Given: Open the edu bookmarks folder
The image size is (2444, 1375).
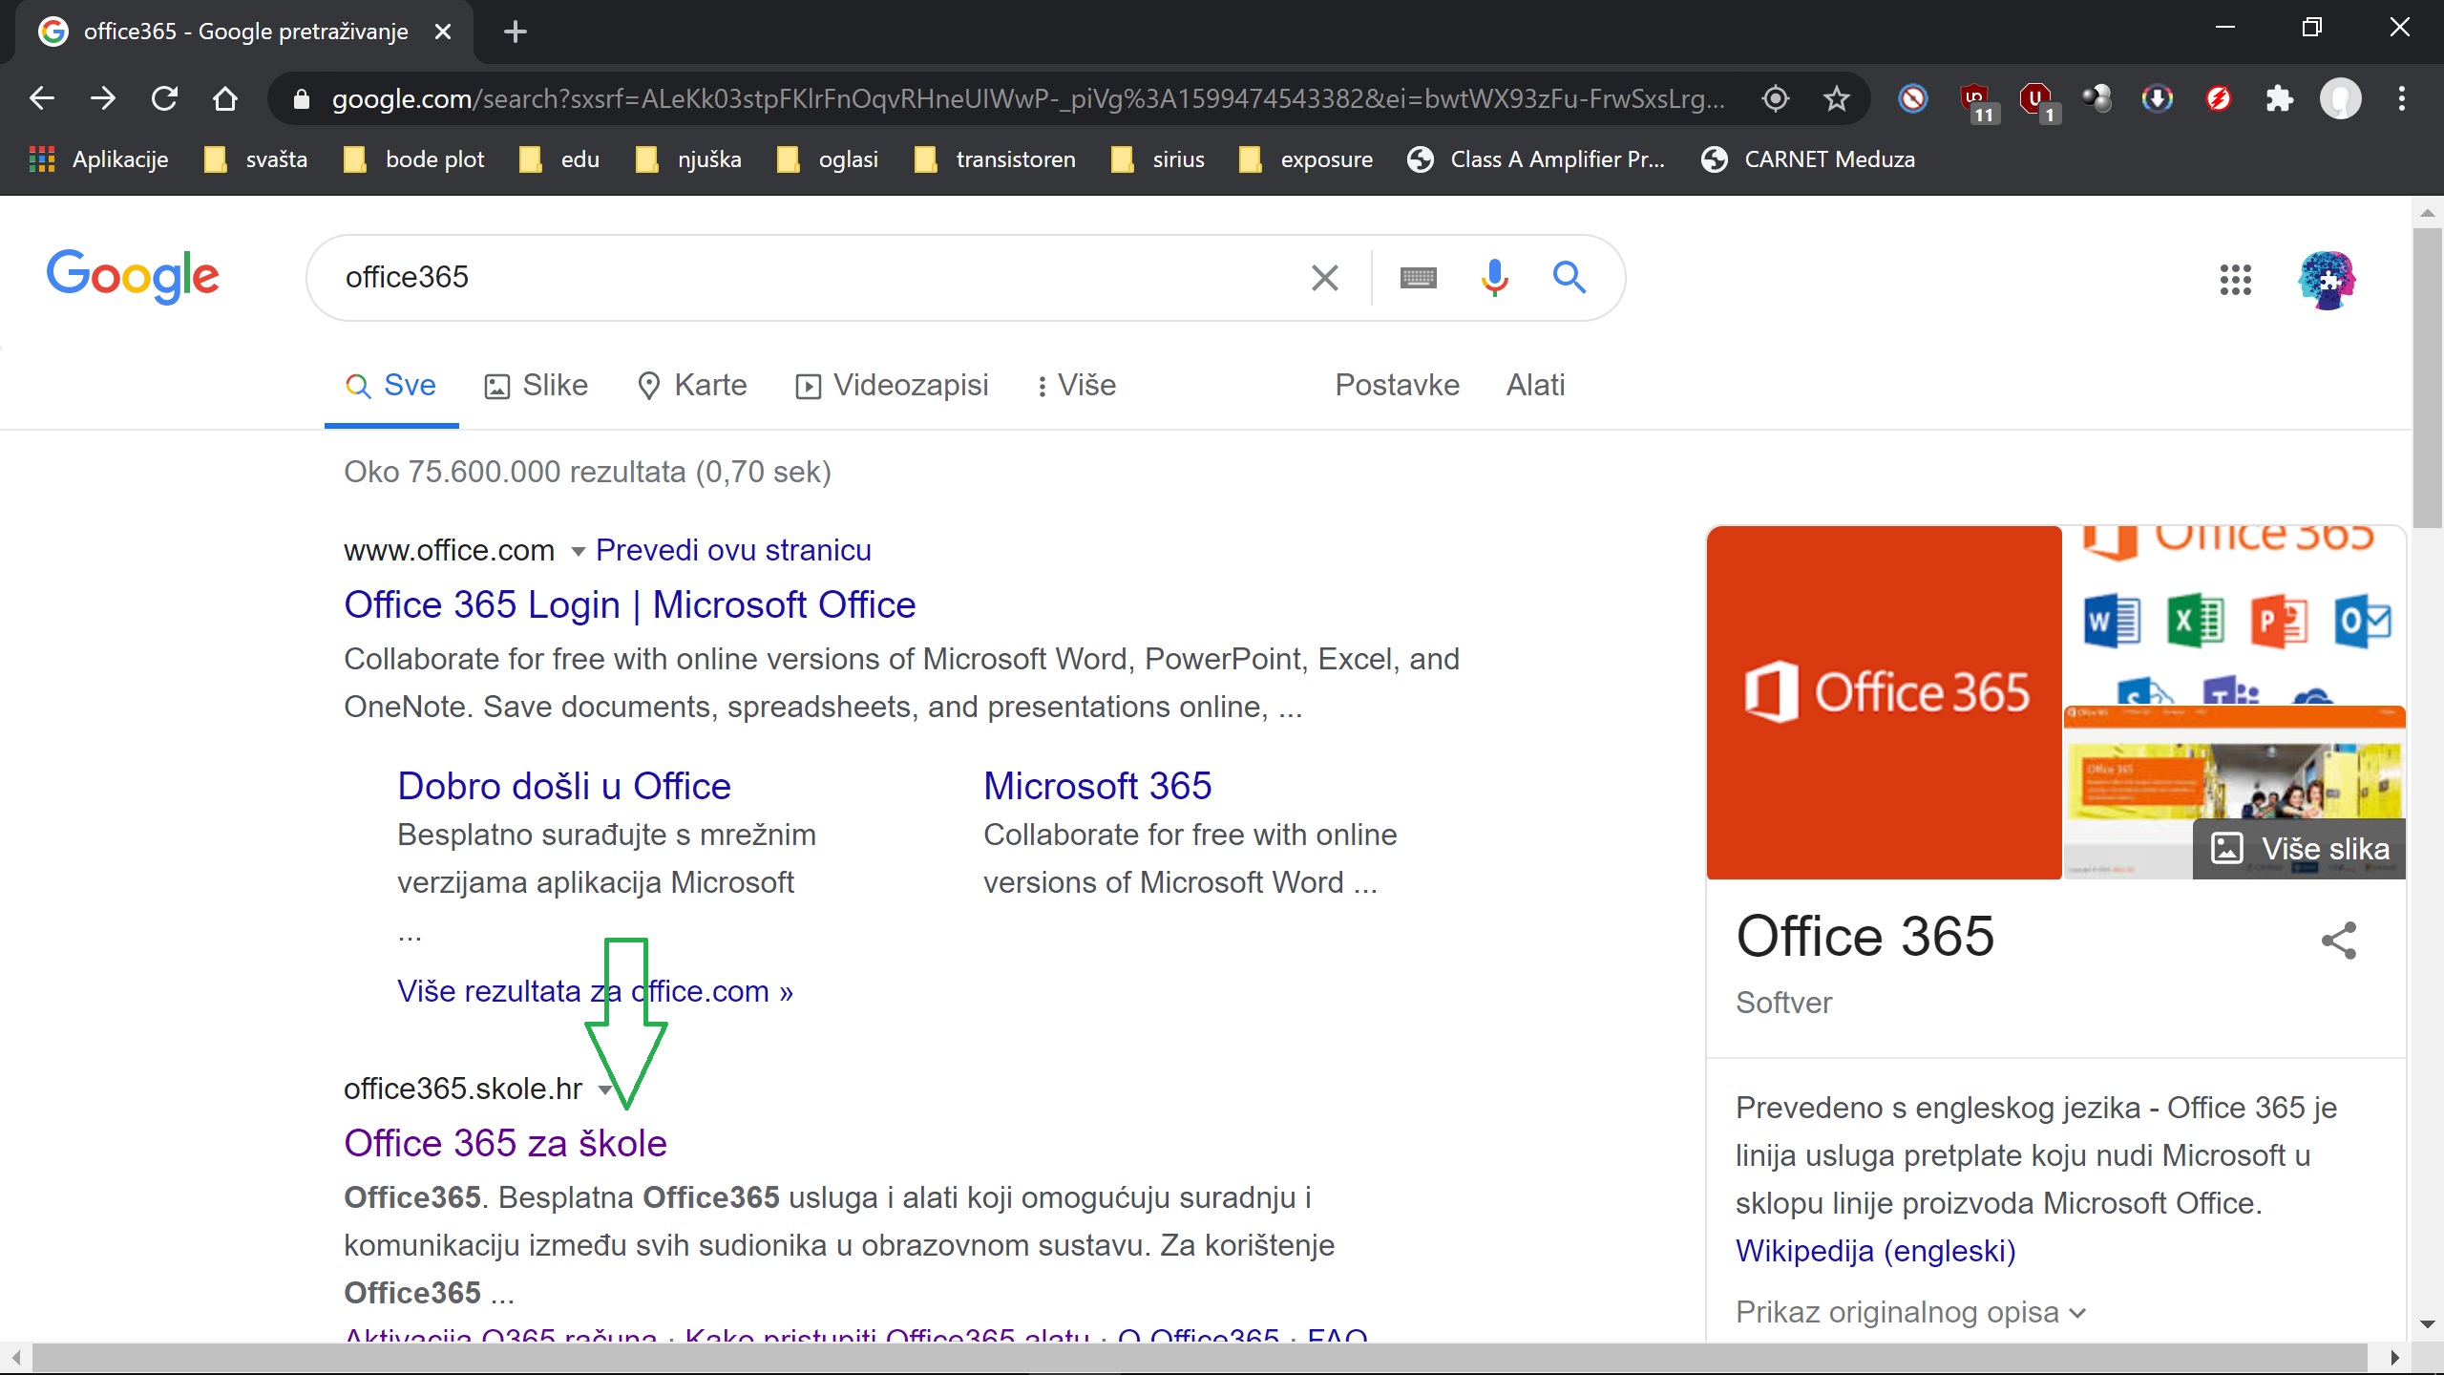Looking at the screenshot, I should 558,159.
